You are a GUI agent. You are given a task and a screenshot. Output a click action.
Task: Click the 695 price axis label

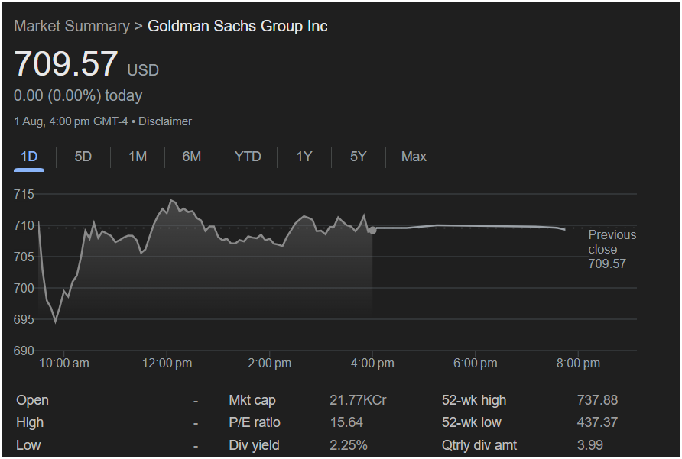coord(24,319)
